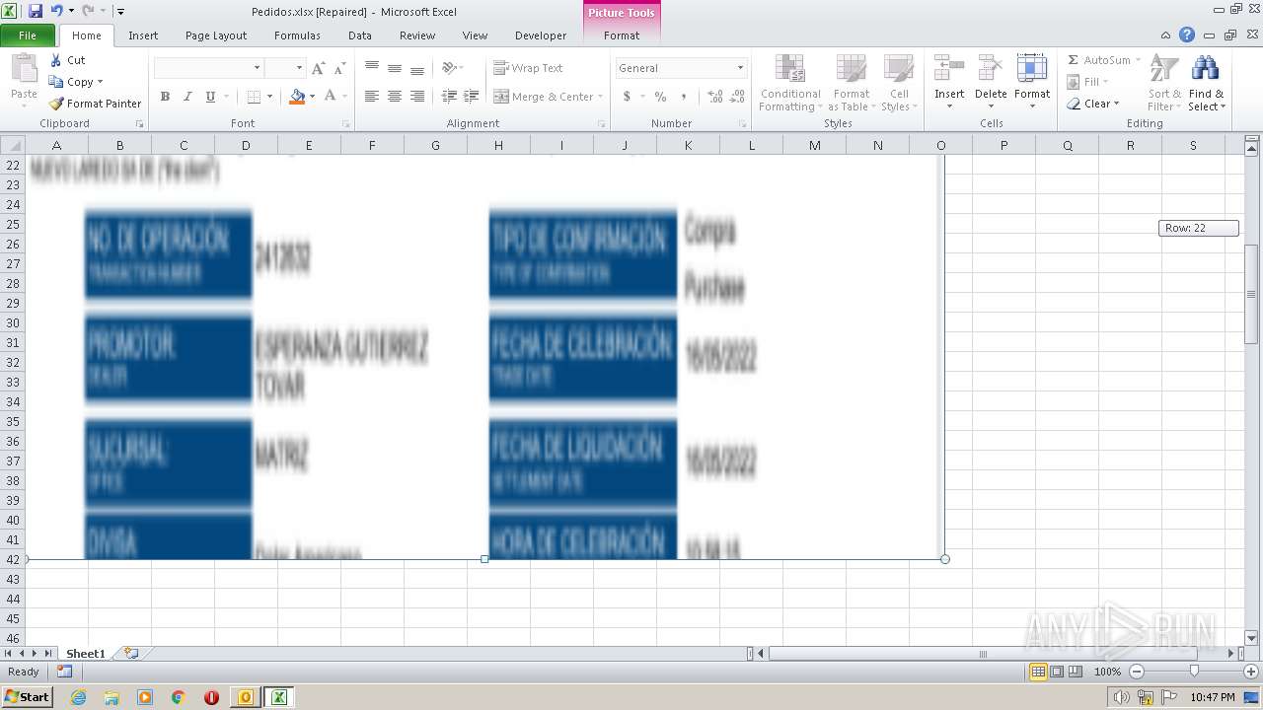The width and height of the screenshot is (1263, 710).
Task: Switch to Page Layout view in status bar
Action: [x=1057, y=672]
